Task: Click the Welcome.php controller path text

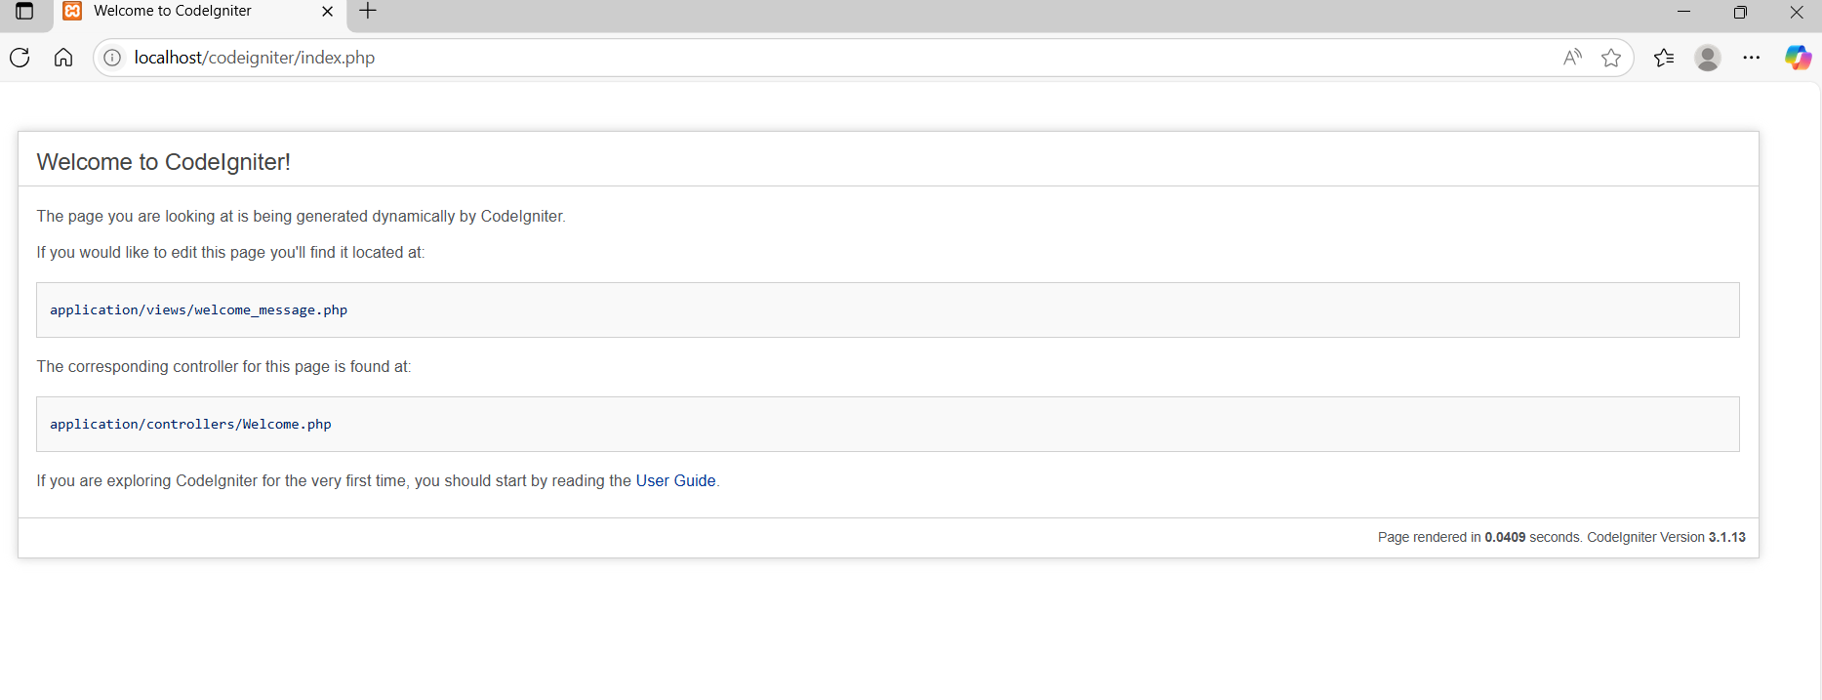Action: [190, 425]
